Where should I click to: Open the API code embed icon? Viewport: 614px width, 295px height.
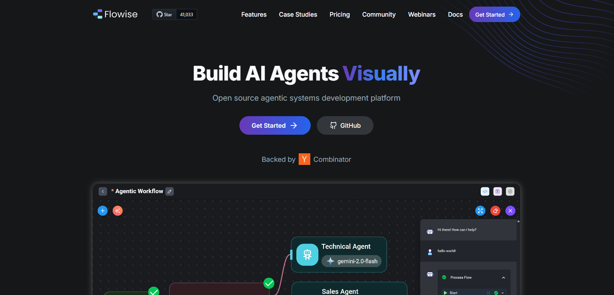point(485,191)
